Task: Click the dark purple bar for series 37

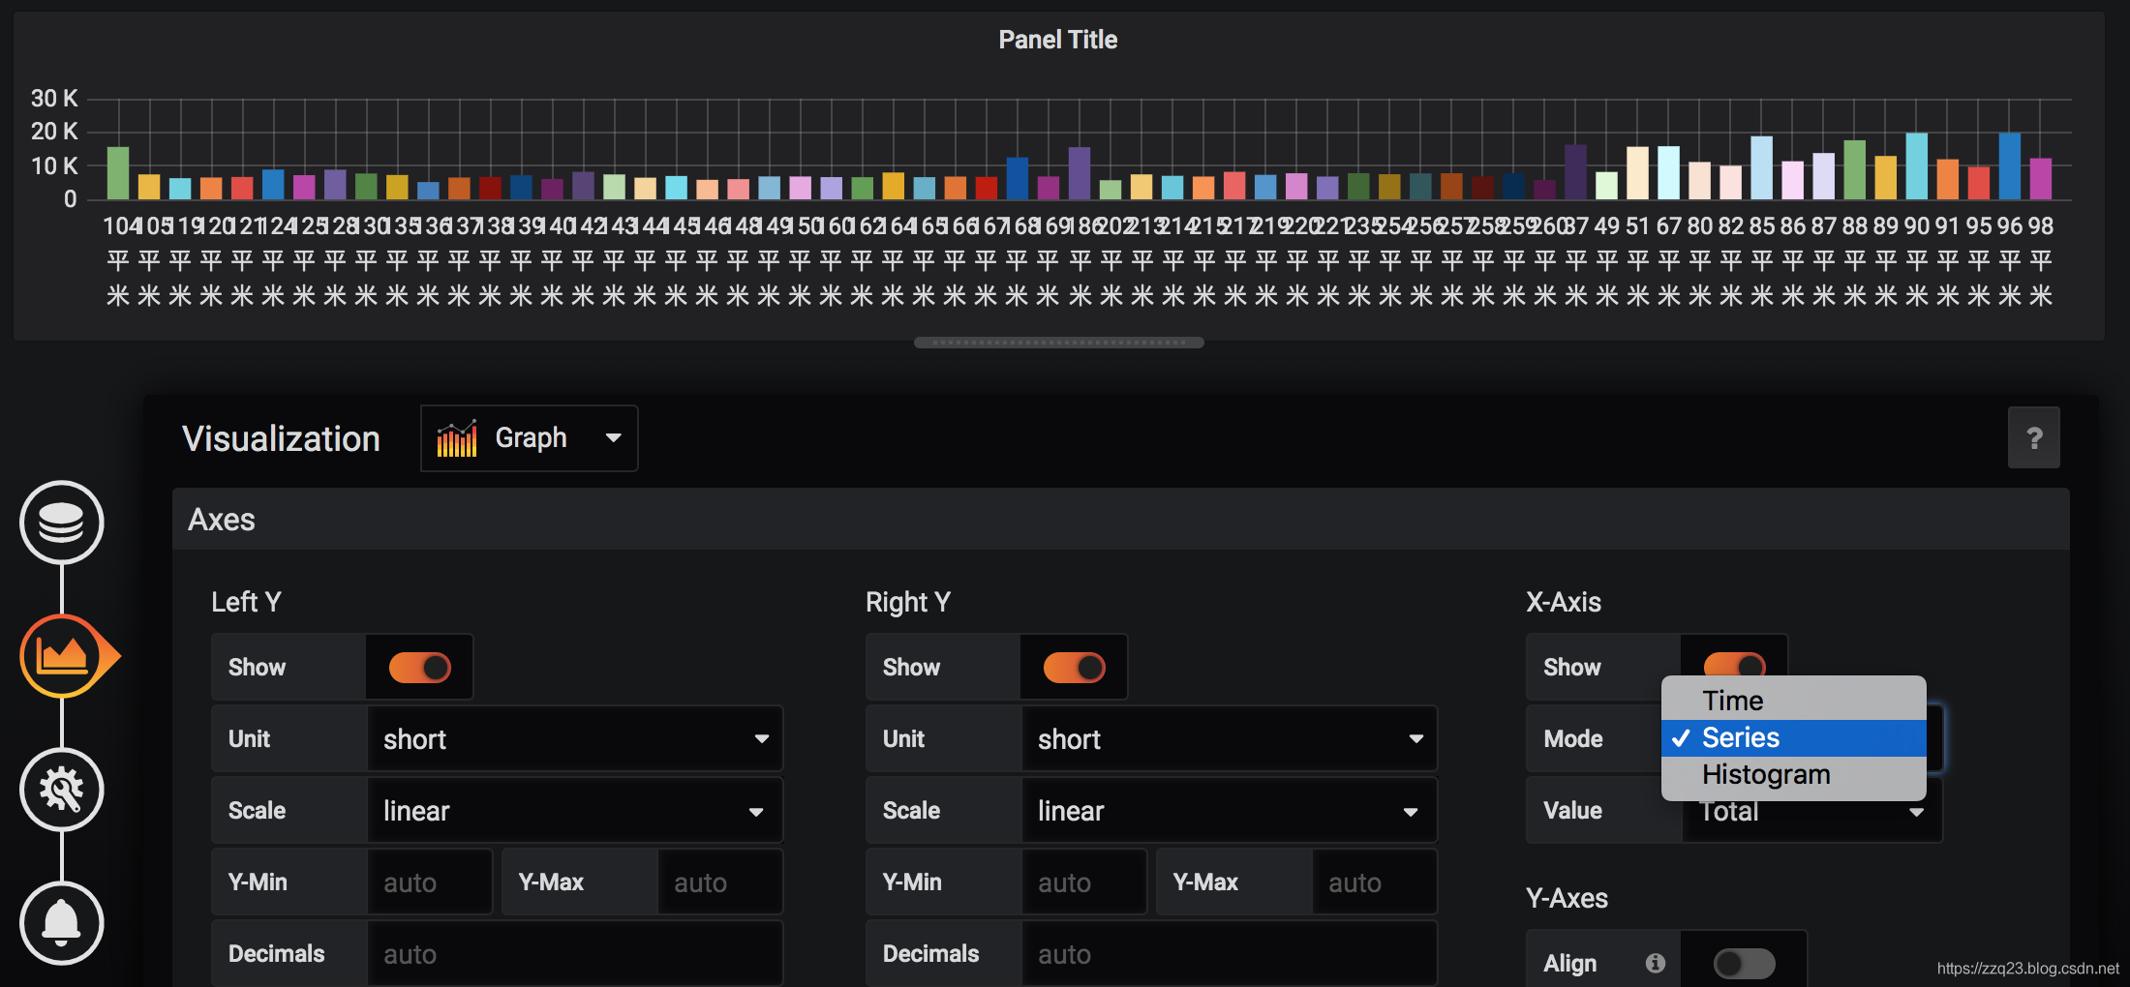Action: 1576,172
